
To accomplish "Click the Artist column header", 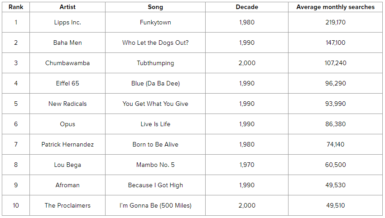I will tap(67, 7).
